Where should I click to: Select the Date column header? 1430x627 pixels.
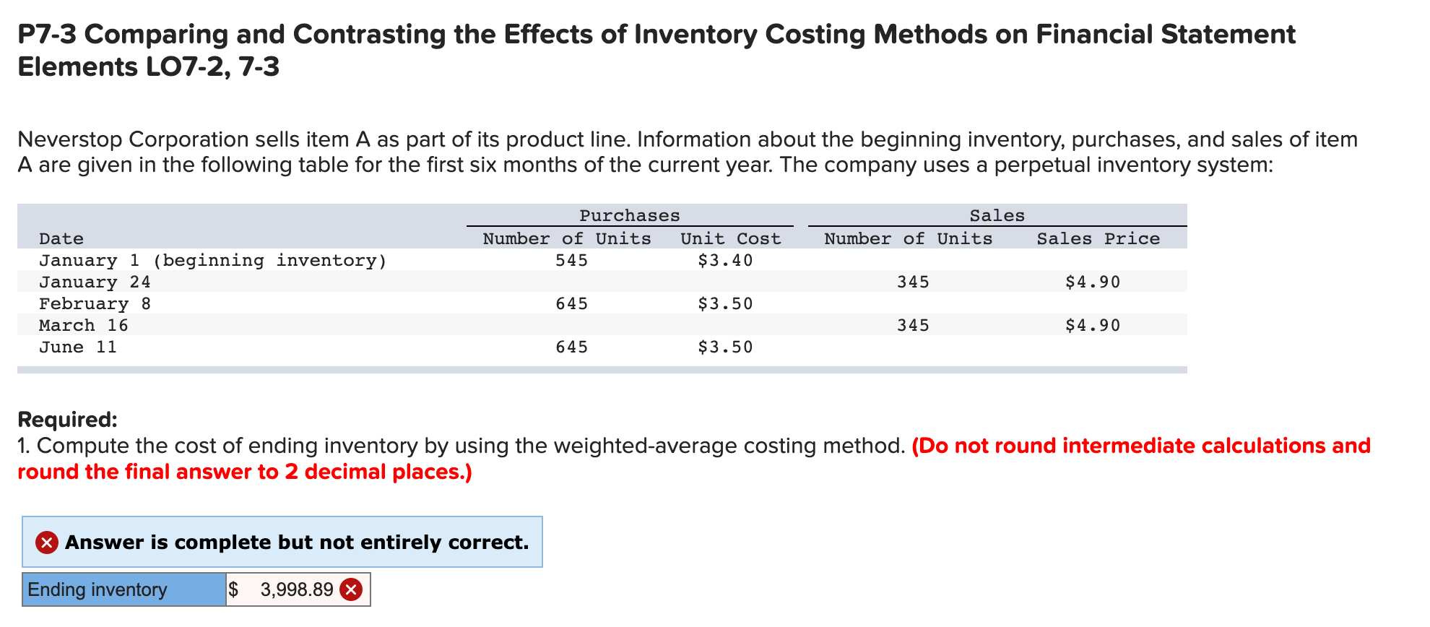click(x=61, y=238)
